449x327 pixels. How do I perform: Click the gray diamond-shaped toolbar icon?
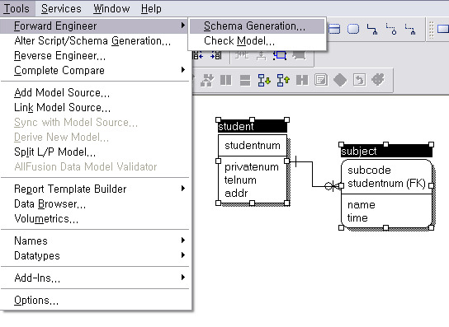click(x=340, y=80)
